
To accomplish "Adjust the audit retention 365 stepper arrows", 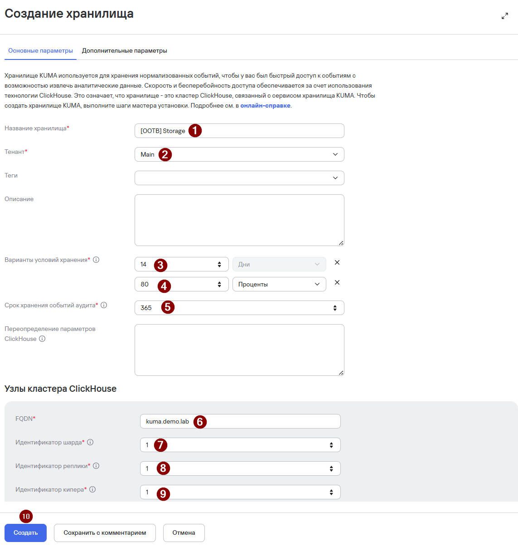I will tap(335, 308).
